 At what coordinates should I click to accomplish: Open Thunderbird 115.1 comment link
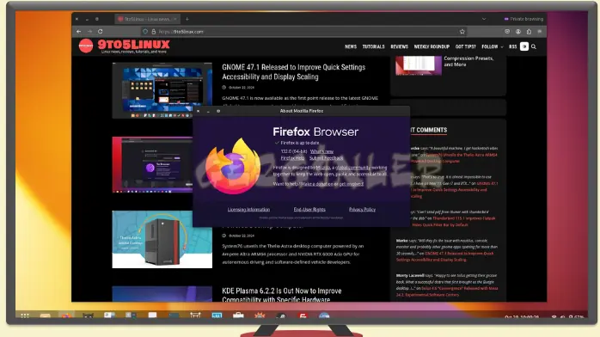click(x=454, y=222)
